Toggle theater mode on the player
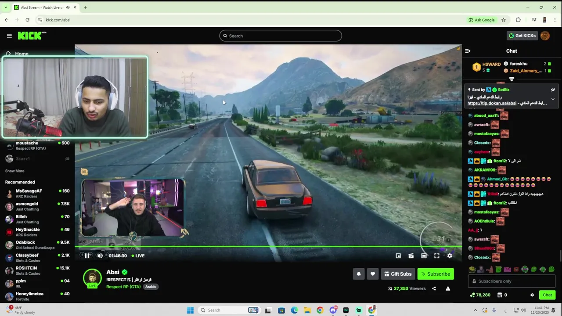The height and width of the screenshot is (316, 562). tap(424, 255)
